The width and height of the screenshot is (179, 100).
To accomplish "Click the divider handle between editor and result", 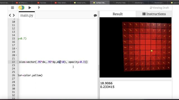I will [99, 67].
